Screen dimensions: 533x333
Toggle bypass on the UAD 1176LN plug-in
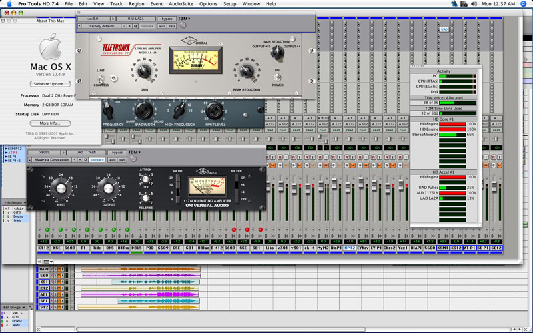[118, 153]
